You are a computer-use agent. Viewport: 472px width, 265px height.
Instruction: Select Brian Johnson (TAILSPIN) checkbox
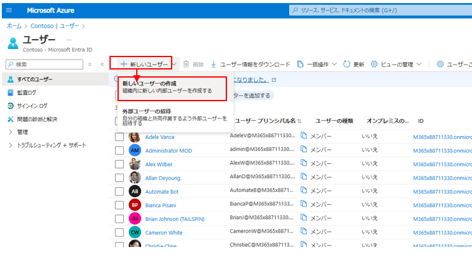[x=119, y=219]
